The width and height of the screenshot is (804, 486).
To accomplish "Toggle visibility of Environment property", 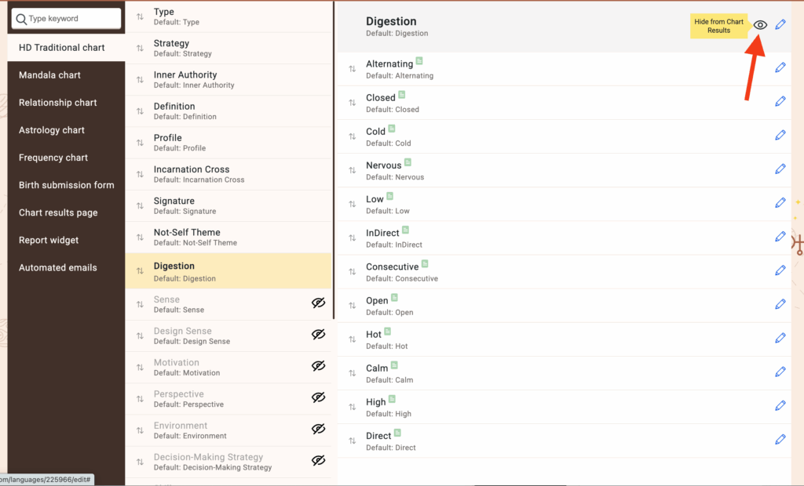I will pos(318,430).
